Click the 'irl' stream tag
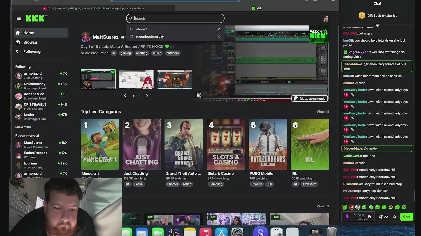This screenshot has width=421, height=236. (x=114, y=53)
